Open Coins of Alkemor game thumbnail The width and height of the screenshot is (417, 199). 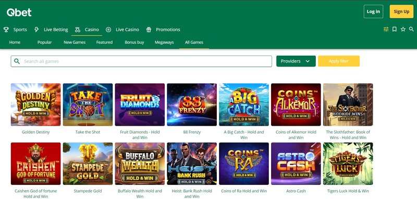[x=296, y=104]
